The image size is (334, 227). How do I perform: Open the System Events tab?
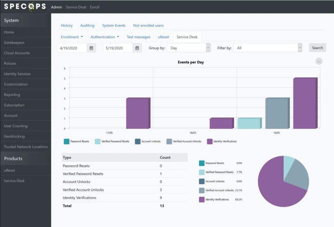coord(114,25)
